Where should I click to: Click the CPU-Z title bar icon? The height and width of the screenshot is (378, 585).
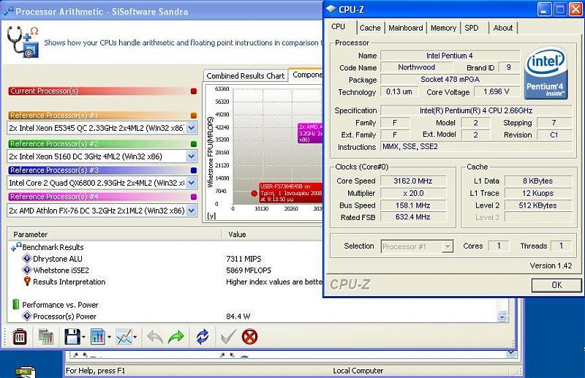tap(331, 10)
